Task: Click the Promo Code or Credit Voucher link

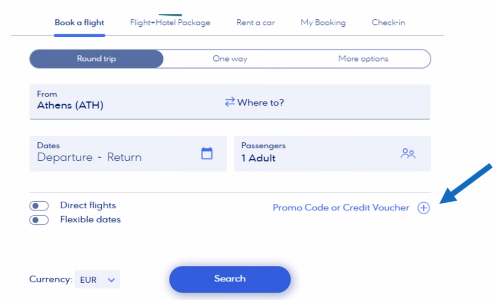Action: point(341,208)
